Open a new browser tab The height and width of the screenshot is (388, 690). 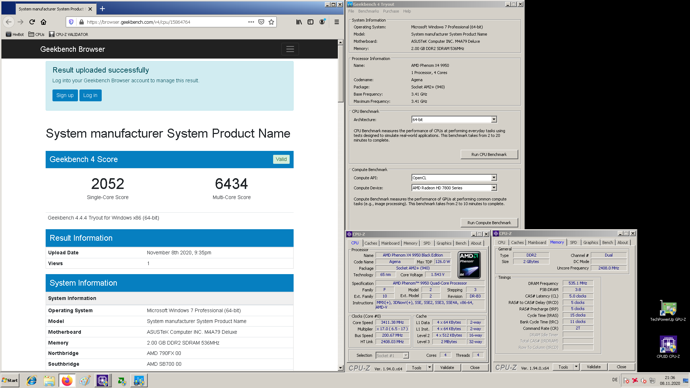pyautogui.click(x=102, y=9)
